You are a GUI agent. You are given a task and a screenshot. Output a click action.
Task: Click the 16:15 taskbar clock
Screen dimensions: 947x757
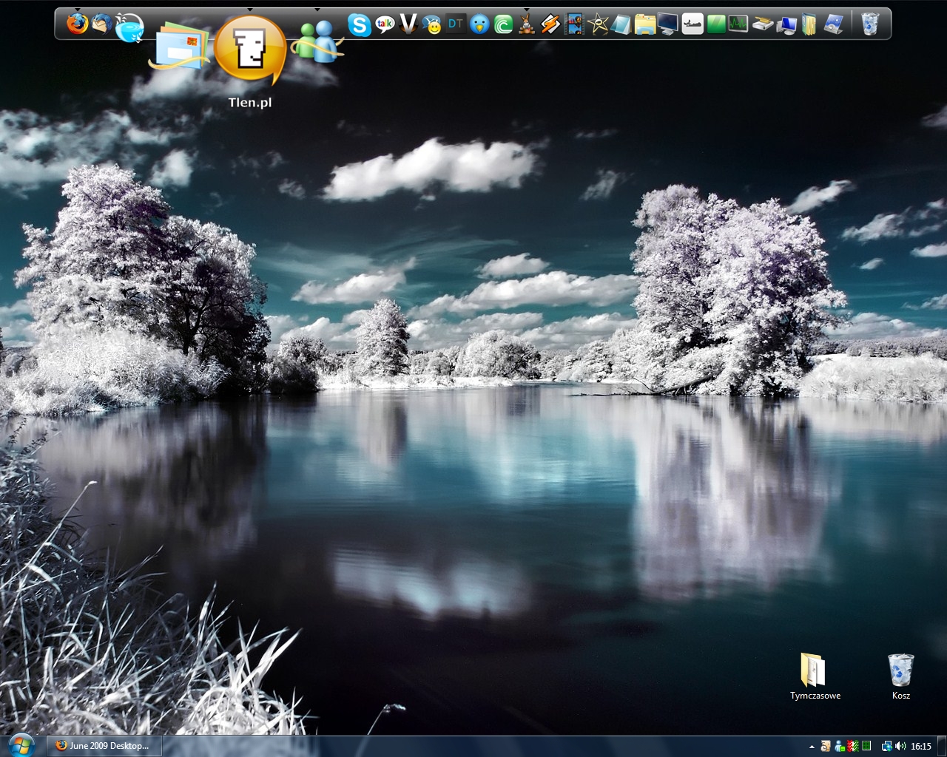(921, 747)
